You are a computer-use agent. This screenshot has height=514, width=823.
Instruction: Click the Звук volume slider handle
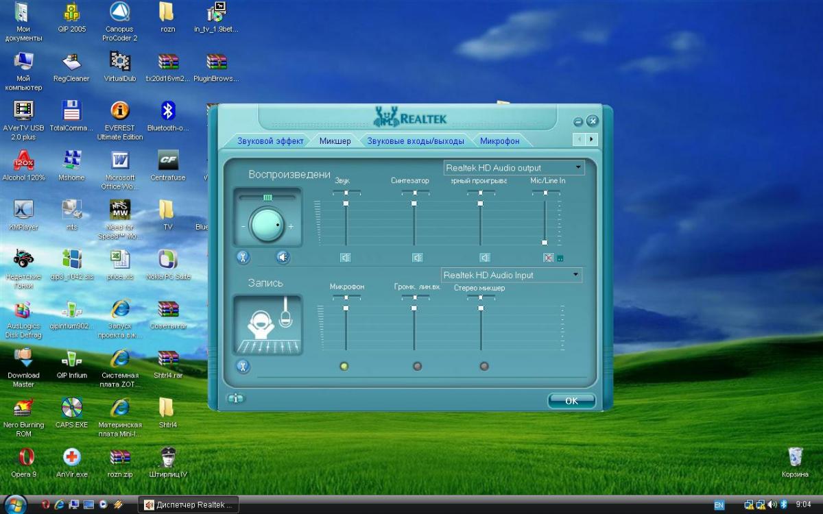click(x=346, y=204)
